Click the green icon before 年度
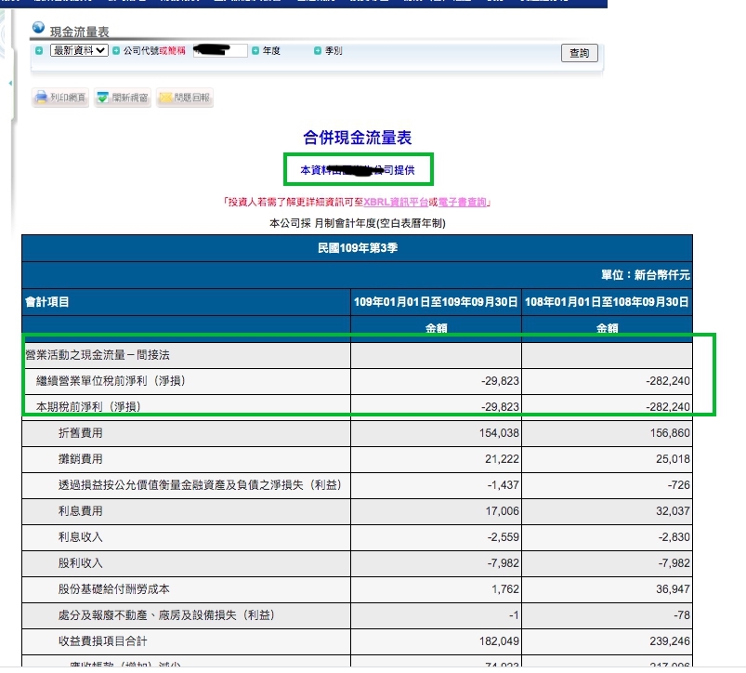746x673 pixels. click(255, 50)
